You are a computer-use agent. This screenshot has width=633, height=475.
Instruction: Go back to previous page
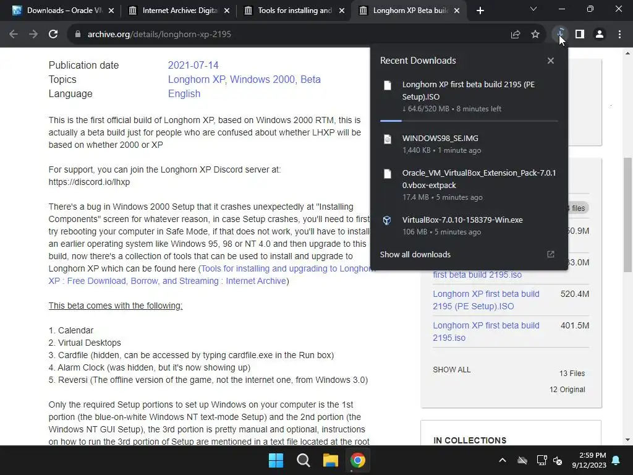pos(14,35)
